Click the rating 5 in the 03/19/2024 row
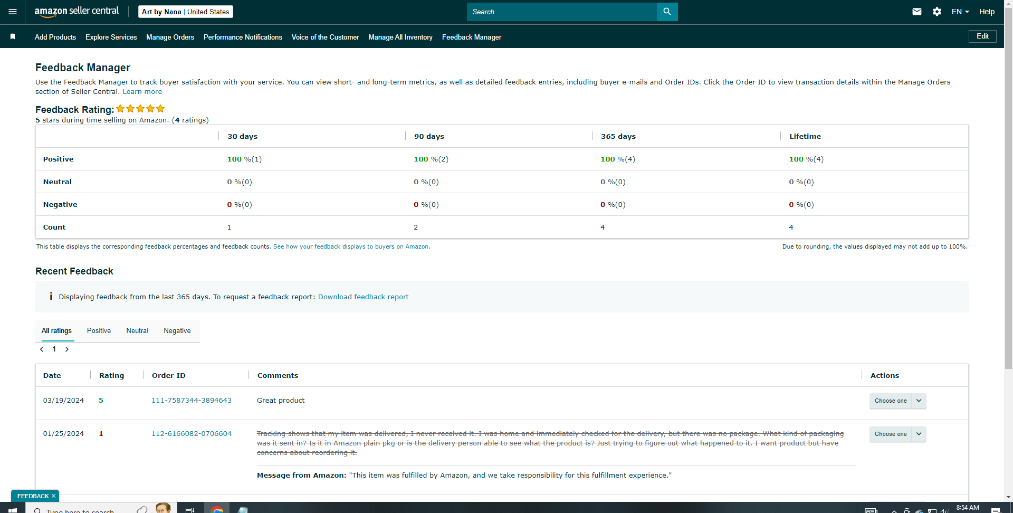 (x=101, y=401)
